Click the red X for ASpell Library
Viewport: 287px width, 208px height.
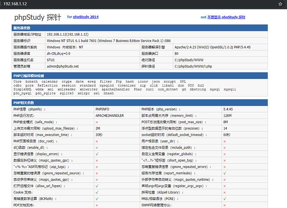[x=225, y=192]
